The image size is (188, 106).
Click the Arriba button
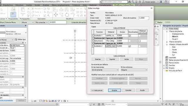pos(127,59)
